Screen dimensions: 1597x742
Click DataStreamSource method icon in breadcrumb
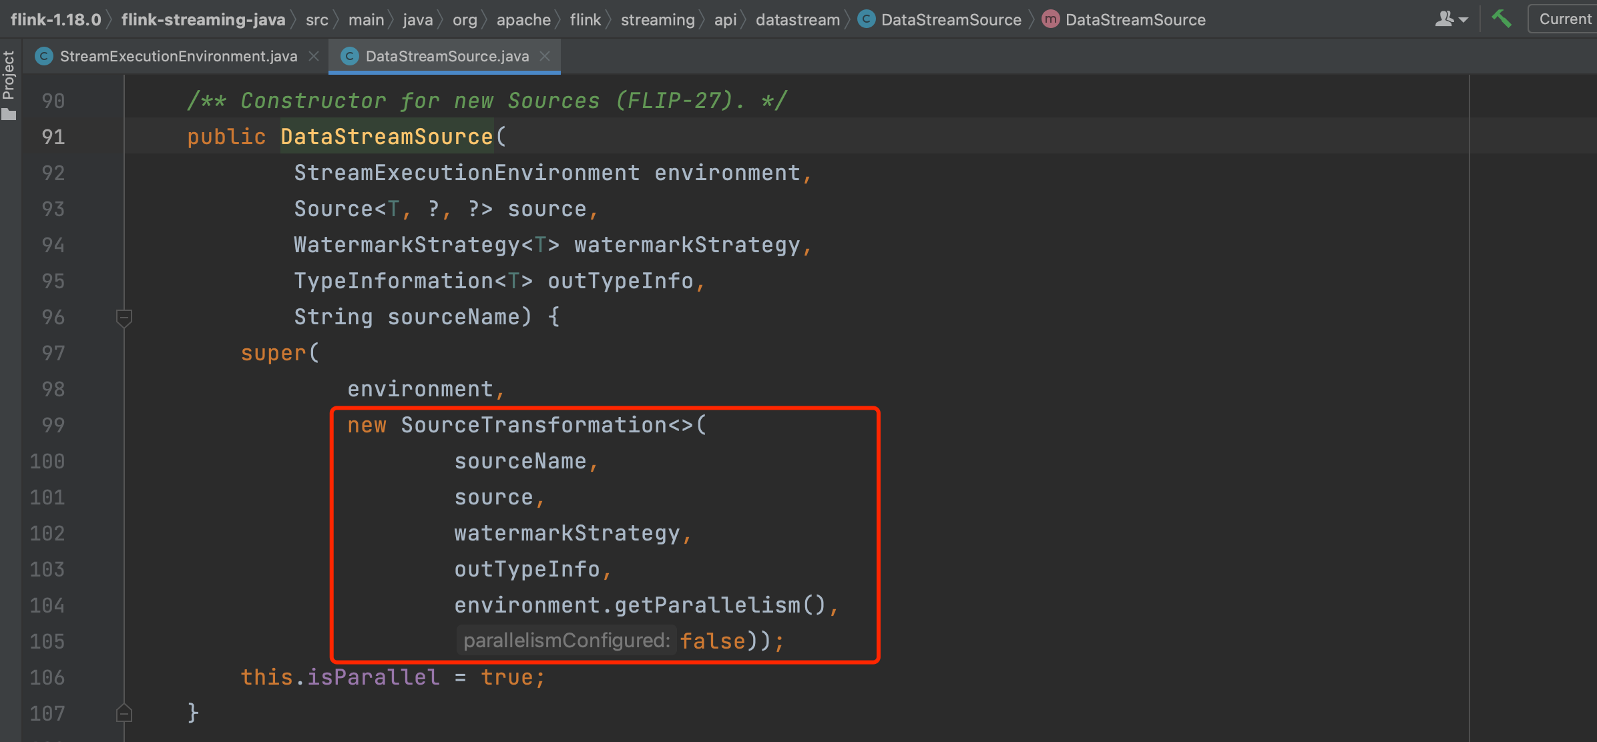click(1050, 19)
